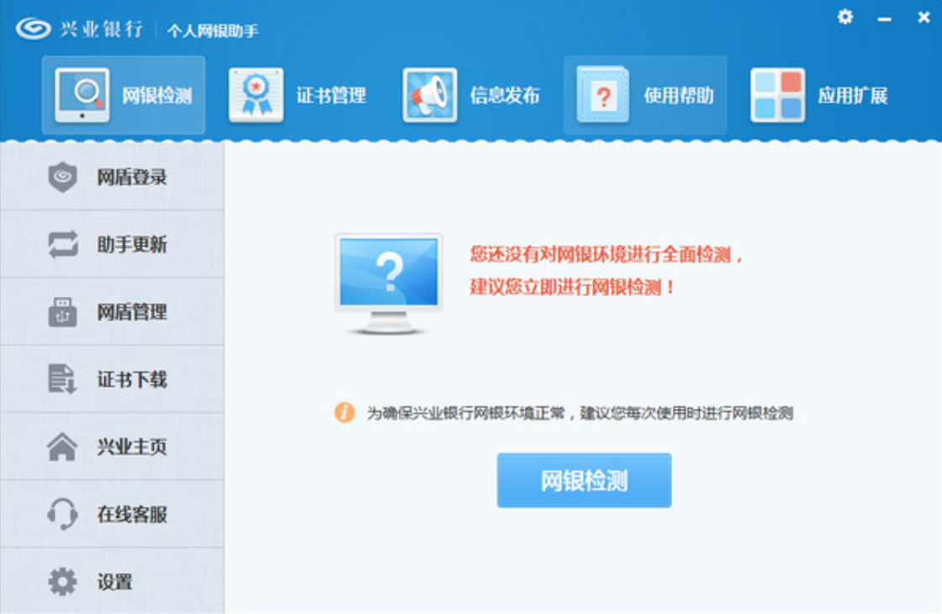942x614 pixels.
Task: Open settings gear in title bar
Action: click(845, 17)
